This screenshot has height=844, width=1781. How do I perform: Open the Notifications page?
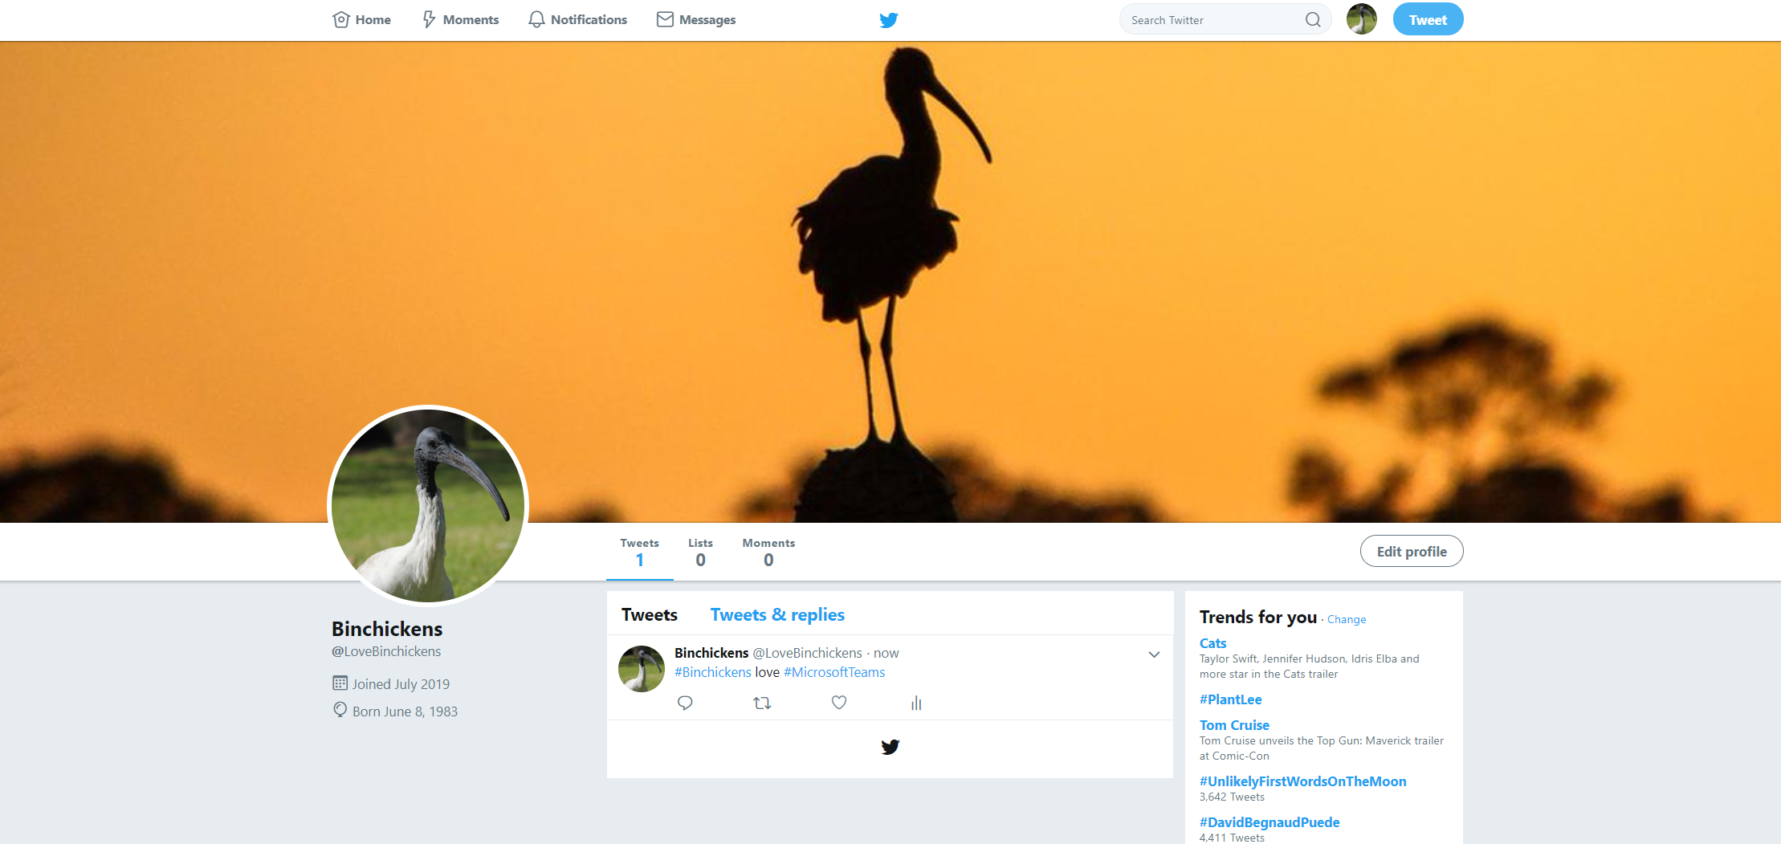578,20
